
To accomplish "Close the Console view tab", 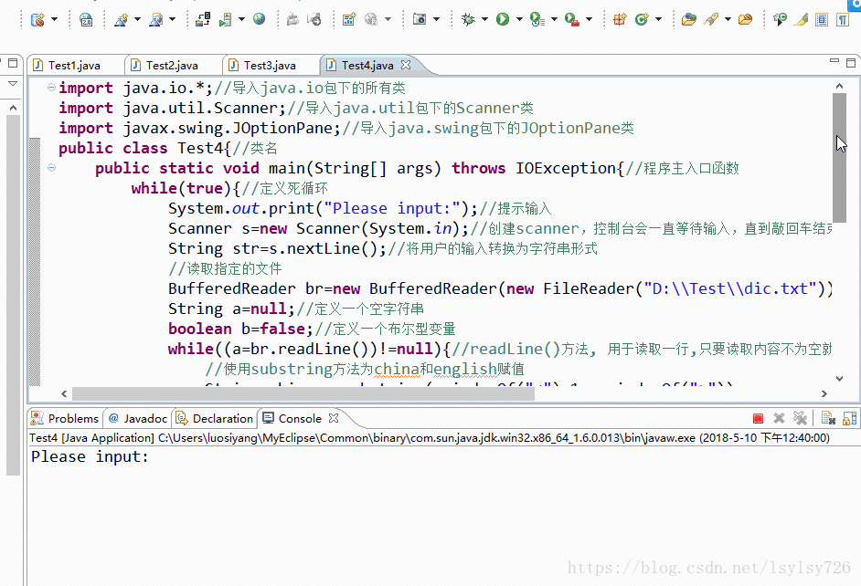I will (x=334, y=418).
